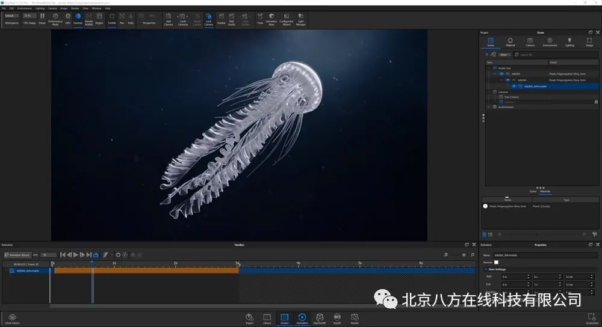Switch to the Material project tab

pyautogui.click(x=510, y=42)
